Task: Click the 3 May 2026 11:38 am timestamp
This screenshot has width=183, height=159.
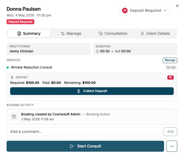Action: (38, 119)
